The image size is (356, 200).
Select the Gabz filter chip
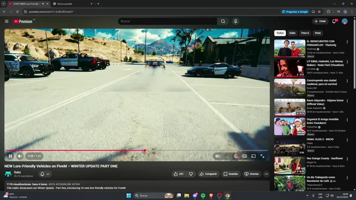(x=292, y=33)
